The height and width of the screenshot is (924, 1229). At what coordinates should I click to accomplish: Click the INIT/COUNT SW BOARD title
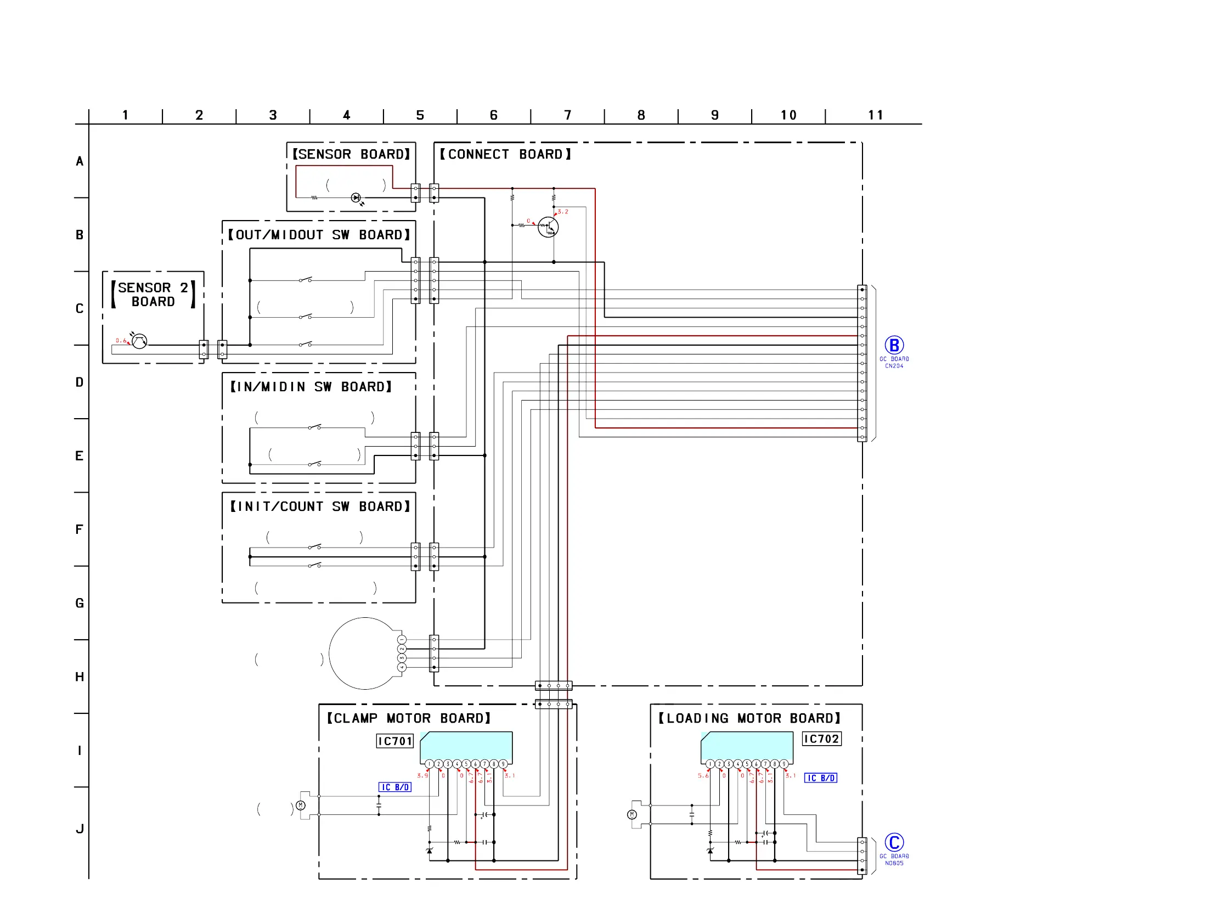click(x=320, y=507)
